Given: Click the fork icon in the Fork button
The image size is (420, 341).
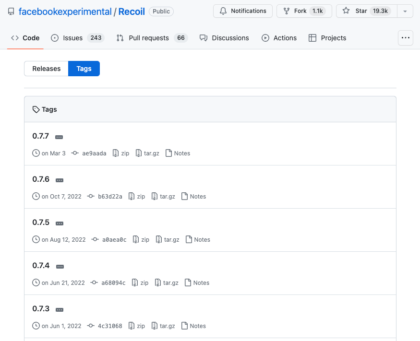Looking at the screenshot, I should 287,11.
